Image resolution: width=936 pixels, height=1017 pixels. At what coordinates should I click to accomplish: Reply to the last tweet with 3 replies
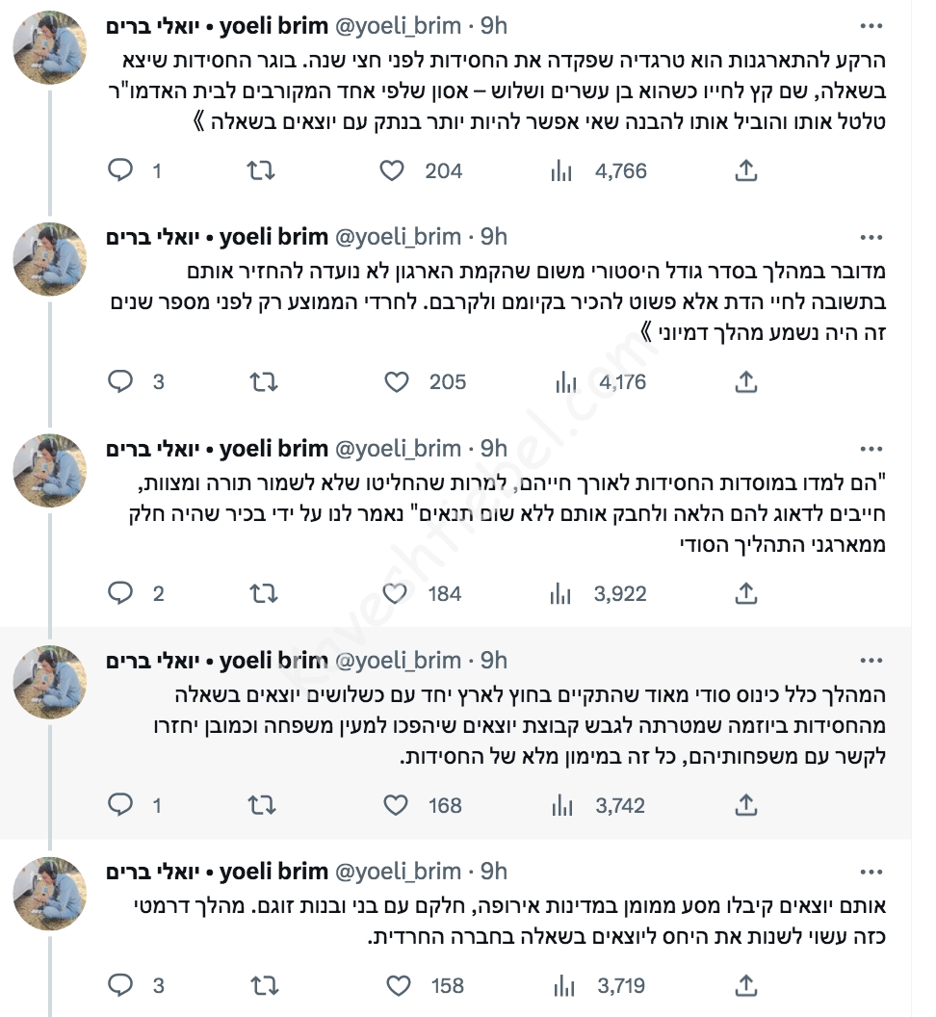(x=120, y=986)
